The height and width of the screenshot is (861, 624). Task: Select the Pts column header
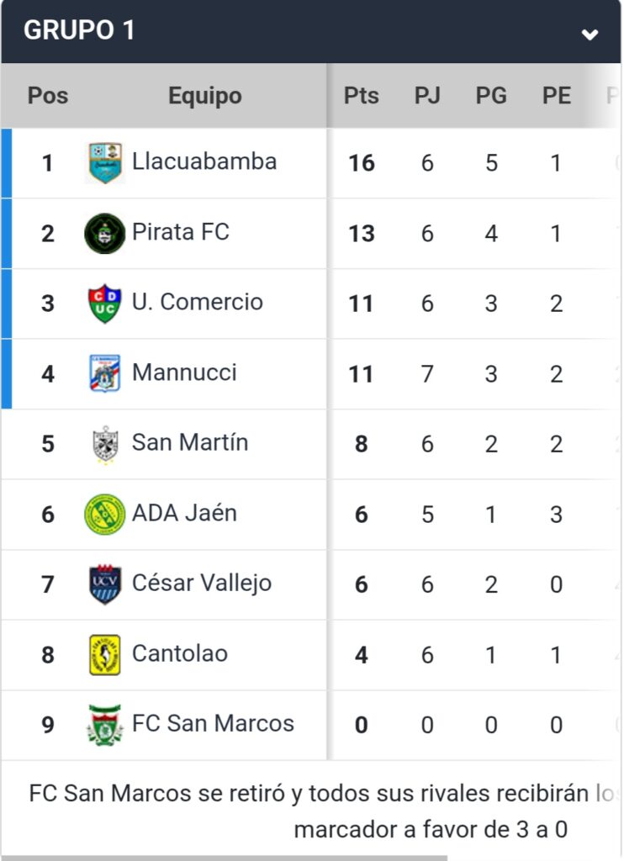[x=362, y=96]
